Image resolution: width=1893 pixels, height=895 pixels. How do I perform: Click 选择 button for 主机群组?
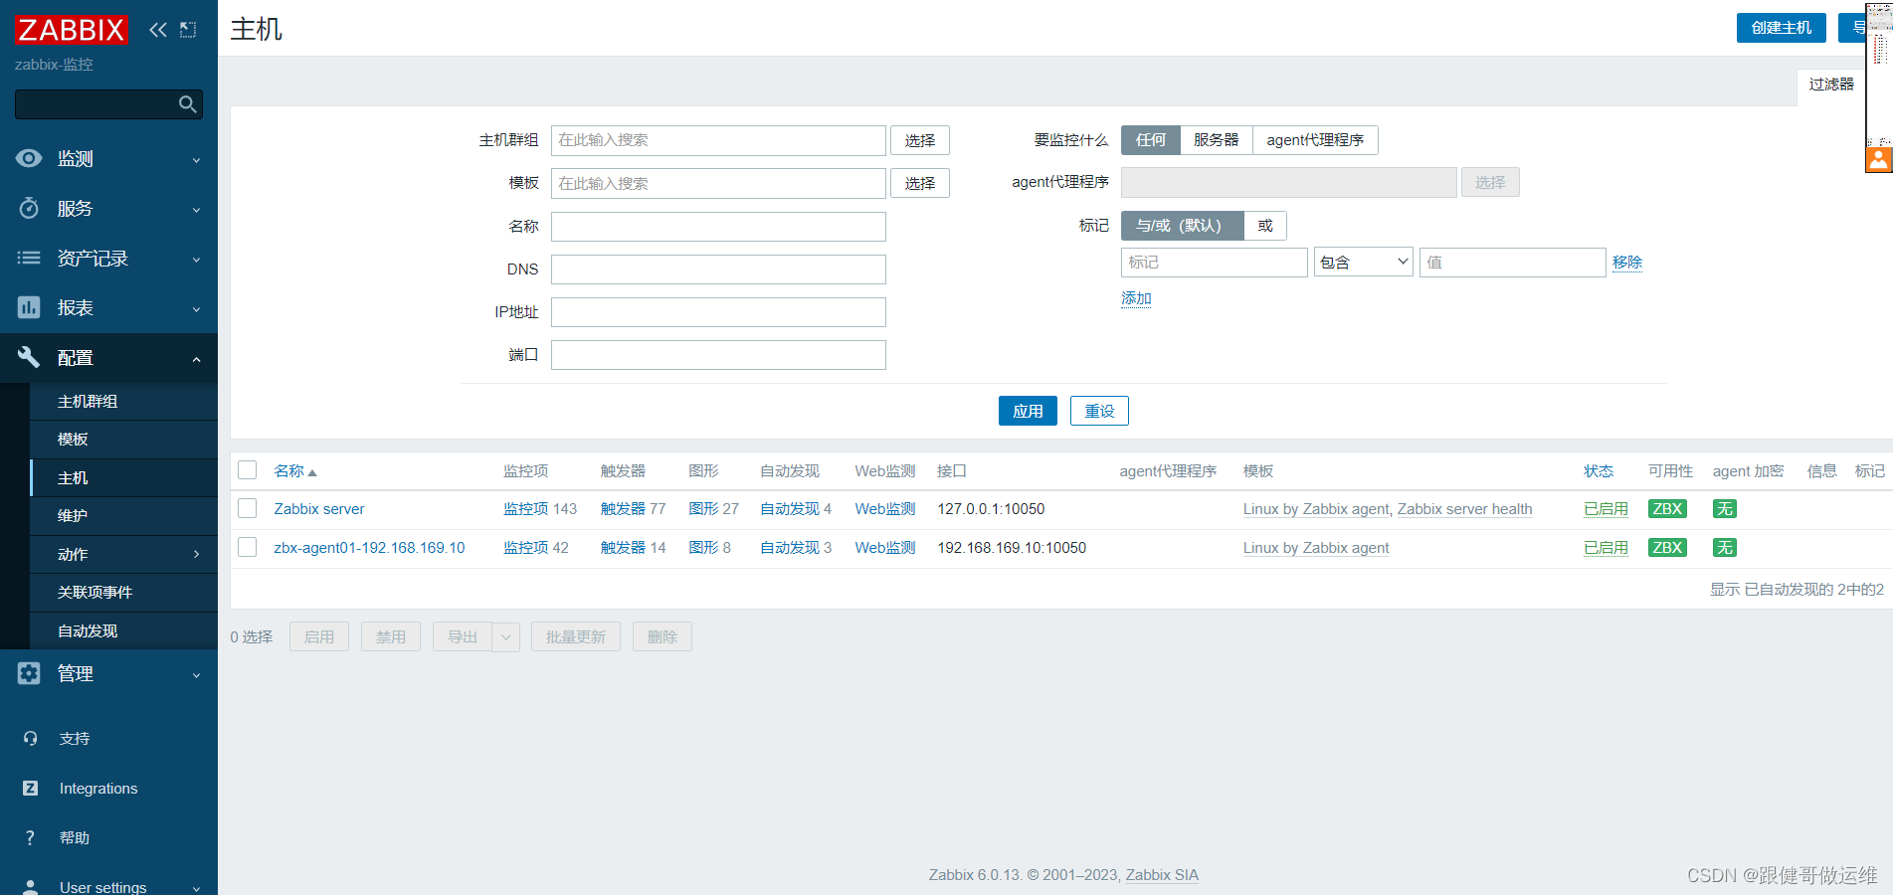pos(920,140)
